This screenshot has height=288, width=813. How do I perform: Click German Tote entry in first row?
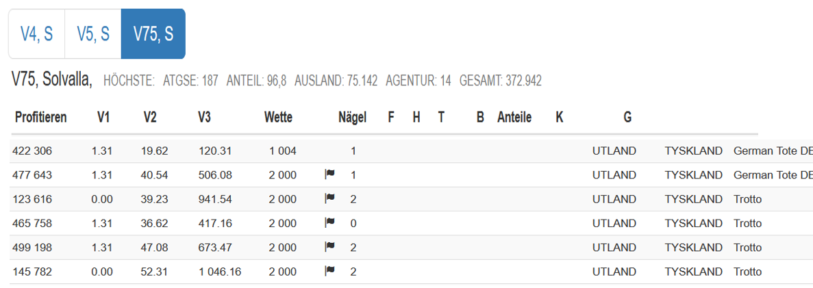point(773,151)
